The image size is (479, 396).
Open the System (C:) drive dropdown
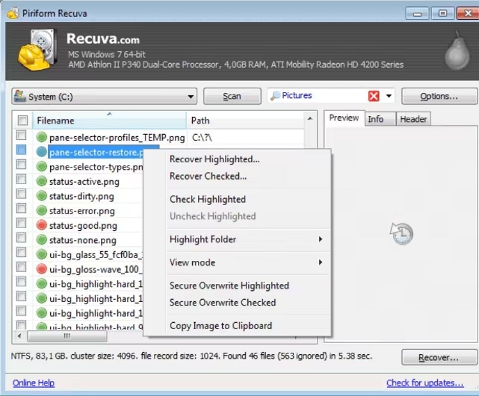191,96
